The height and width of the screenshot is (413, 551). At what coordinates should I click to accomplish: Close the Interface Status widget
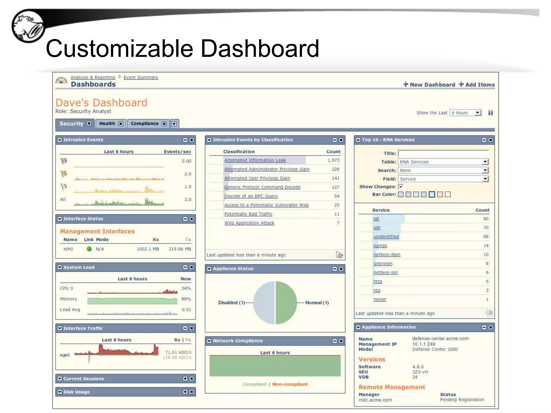(x=192, y=219)
